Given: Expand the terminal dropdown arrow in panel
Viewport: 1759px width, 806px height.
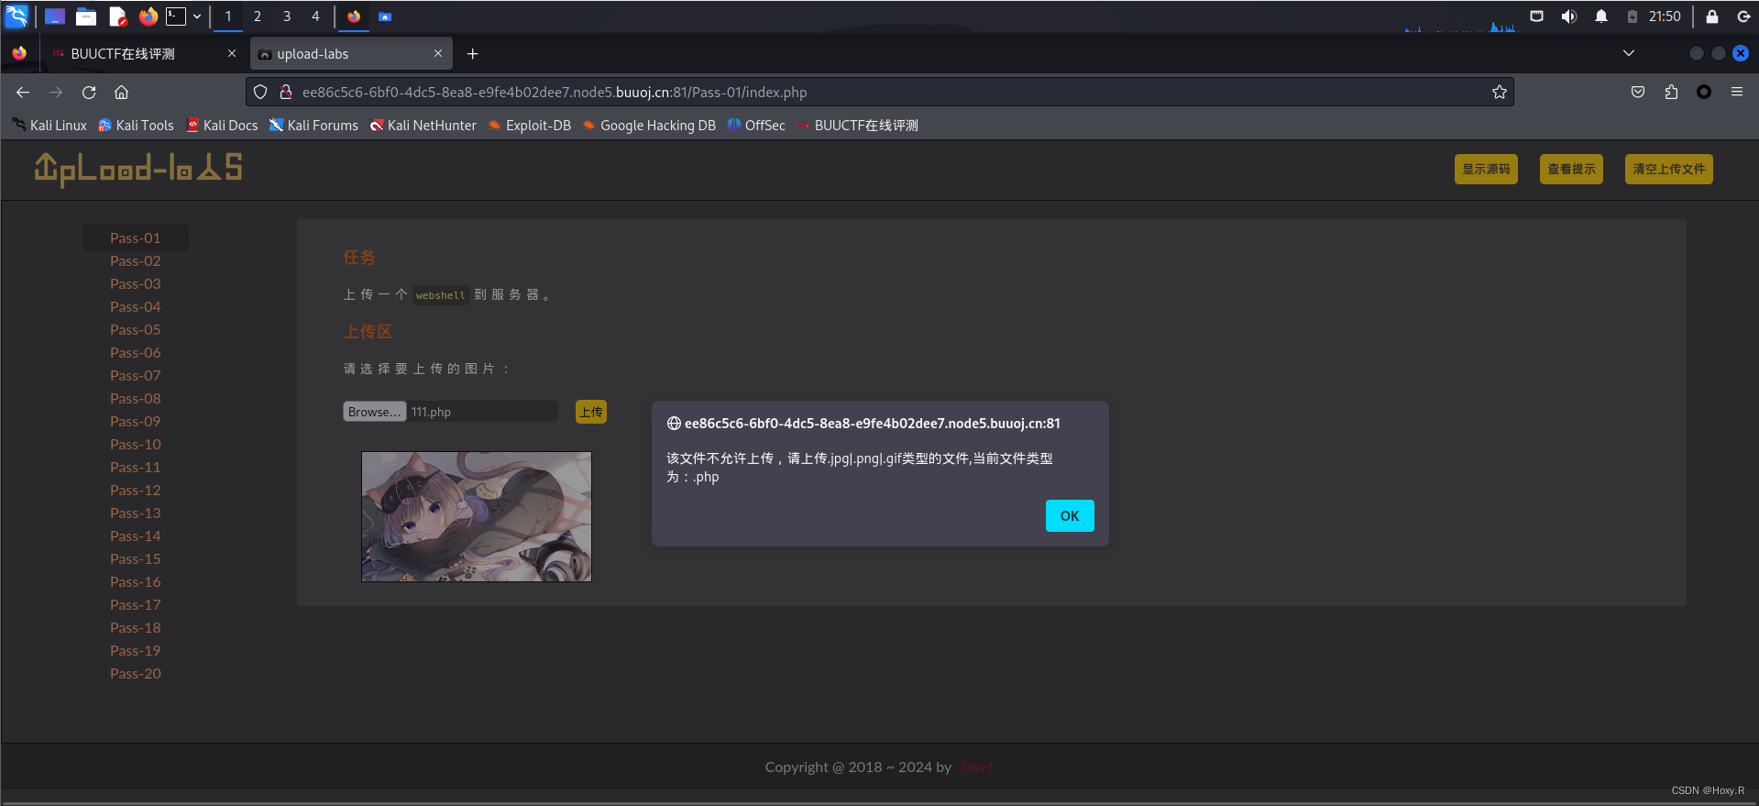Looking at the screenshot, I should click(x=197, y=17).
